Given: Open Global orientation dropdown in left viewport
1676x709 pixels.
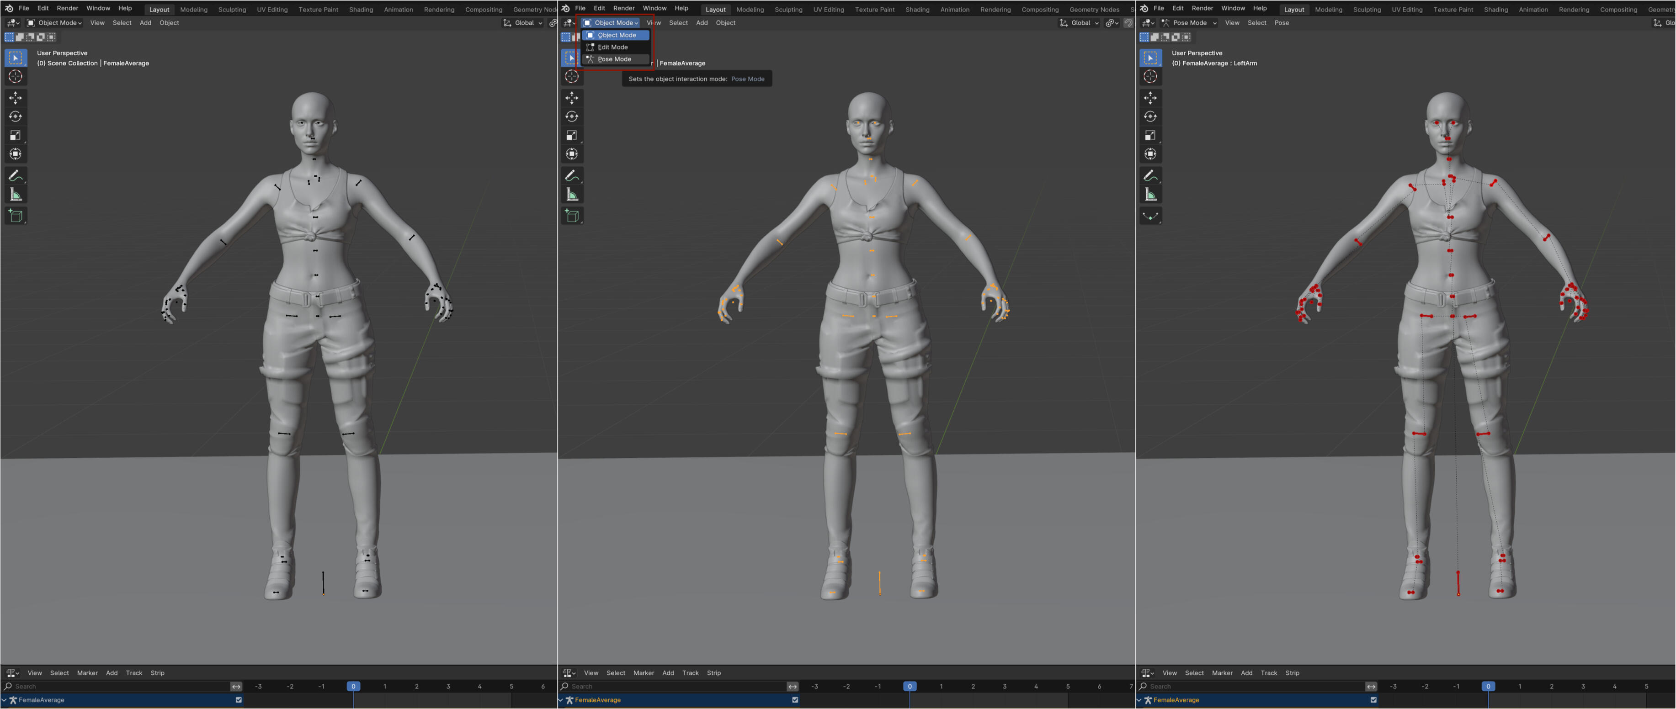Looking at the screenshot, I should [524, 23].
